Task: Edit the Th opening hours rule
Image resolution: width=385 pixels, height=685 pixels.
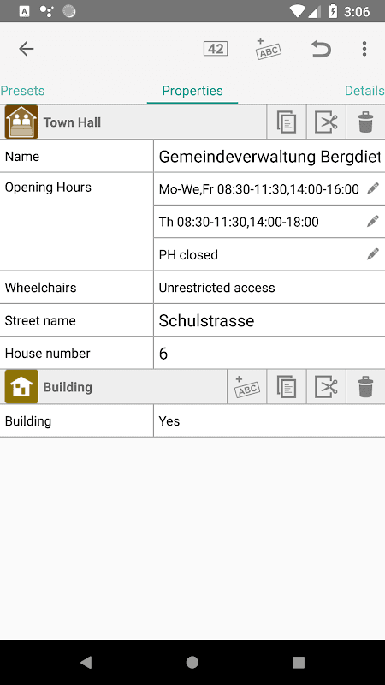Action: 372,222
